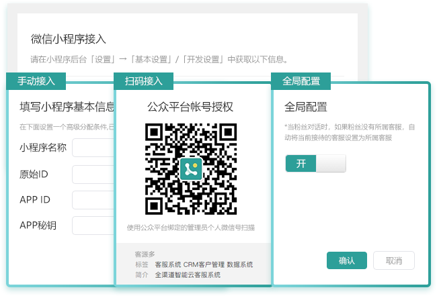Click the QR code authorization image
The width and height of the screenshot is (437, 296).
[x=191, y=169]
